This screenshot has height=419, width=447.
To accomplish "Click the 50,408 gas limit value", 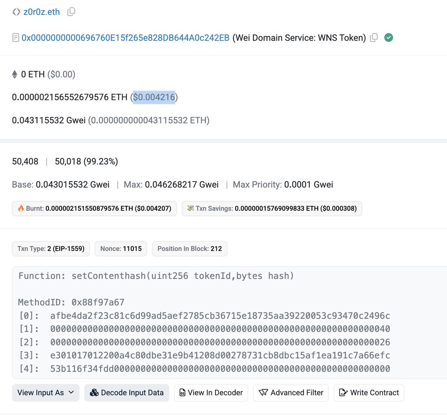I will point(25,161).
